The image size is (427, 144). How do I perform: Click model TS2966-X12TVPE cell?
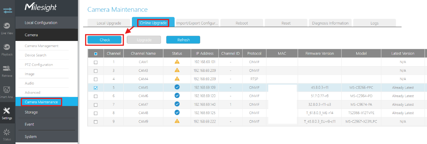[361, 112]
